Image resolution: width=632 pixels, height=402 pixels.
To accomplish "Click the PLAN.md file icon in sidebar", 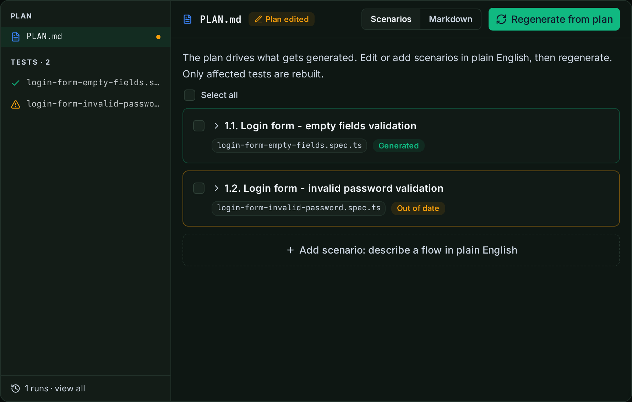I will 16,37.
